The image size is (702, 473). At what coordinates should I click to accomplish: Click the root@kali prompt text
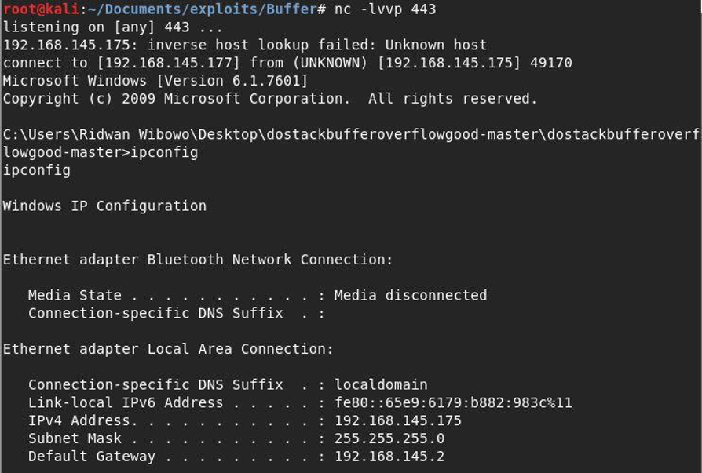point(41,9)
